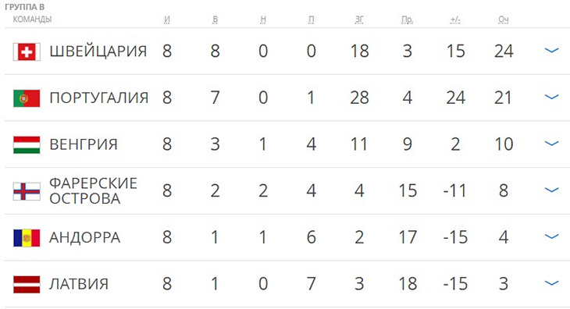
Task: Click the Switzerland flag icon
Action: pyautogui.click(x=27, y=51)
